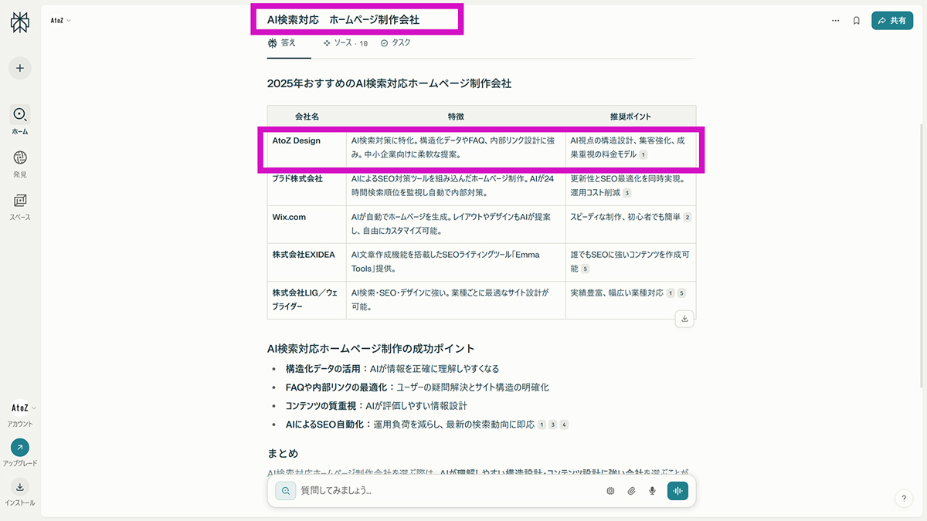Click the 特徴 column header
This screenshot has width=927, height=521.
click(456, 117)
